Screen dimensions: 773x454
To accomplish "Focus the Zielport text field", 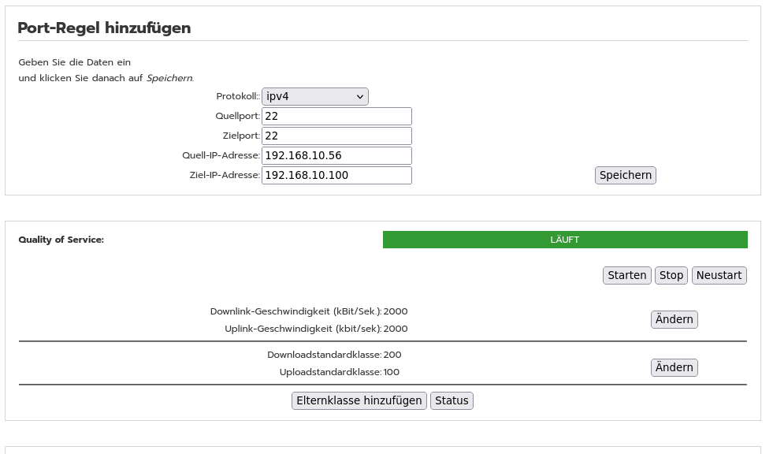I will 336,136.
